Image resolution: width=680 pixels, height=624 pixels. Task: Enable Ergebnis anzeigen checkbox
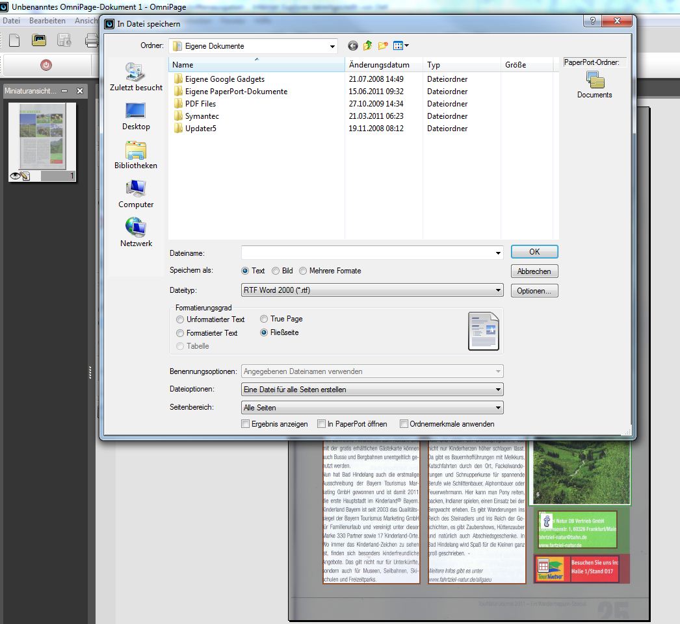pyautogui.click(x=246, y=424)
